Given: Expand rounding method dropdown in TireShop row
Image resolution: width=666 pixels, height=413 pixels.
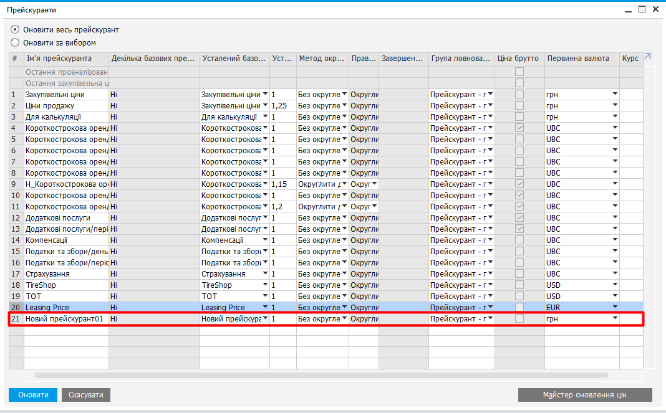Looking at the screenshot, I should (x=344, y=285).
